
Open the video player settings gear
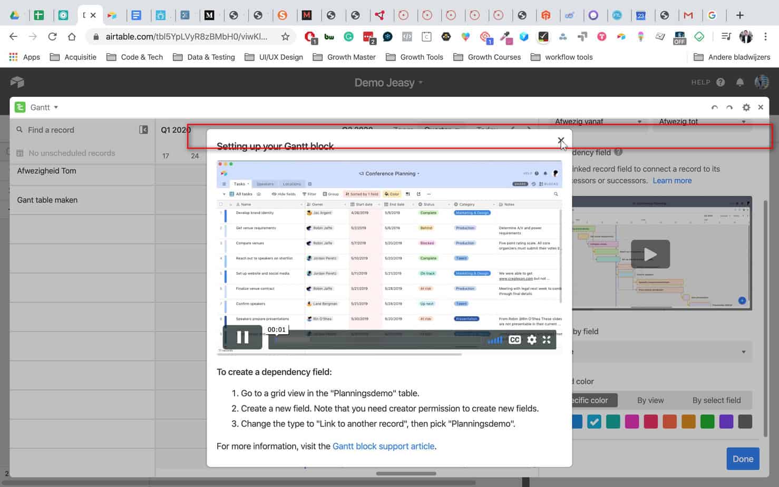tap(531, 340)
